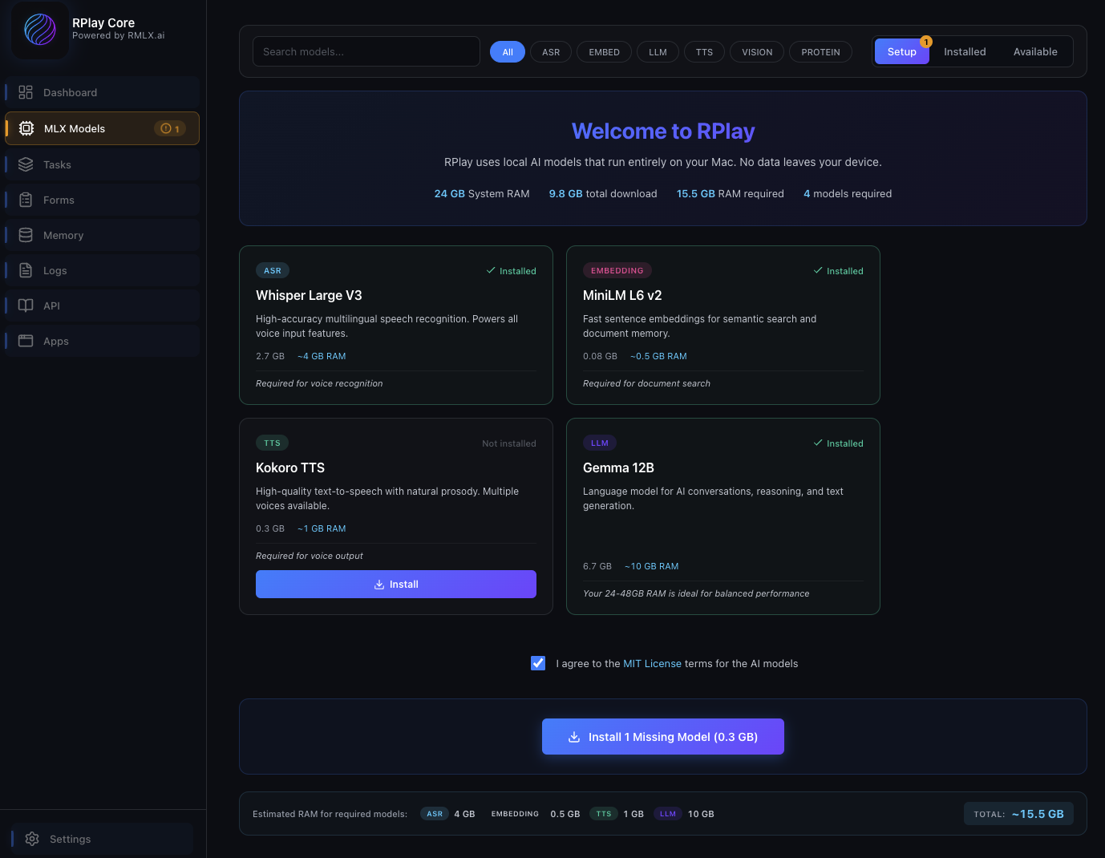The width and height of the screenshot is (1105, 858).
Task: Click the MLX Models chip icon
Action: click(26, 128)
